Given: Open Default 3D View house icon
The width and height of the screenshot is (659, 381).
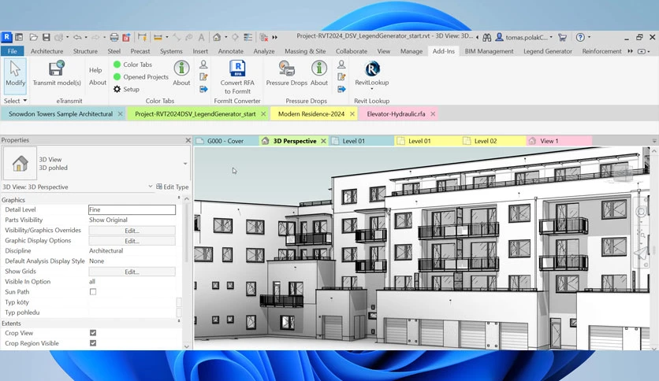Looking at the screenshot, I should [217, 37].
